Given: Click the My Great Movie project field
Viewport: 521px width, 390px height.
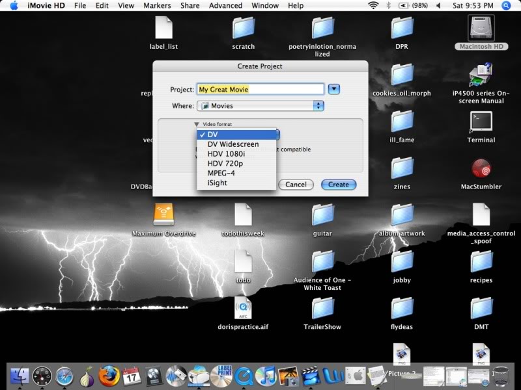Looking at the screenshot, I should (260, 89).
